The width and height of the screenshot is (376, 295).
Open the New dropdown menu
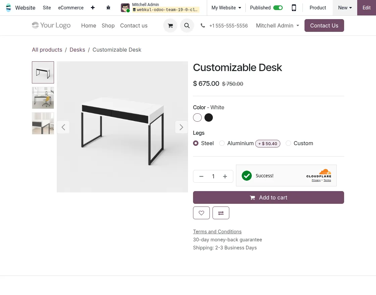click(x=345, y=8)
